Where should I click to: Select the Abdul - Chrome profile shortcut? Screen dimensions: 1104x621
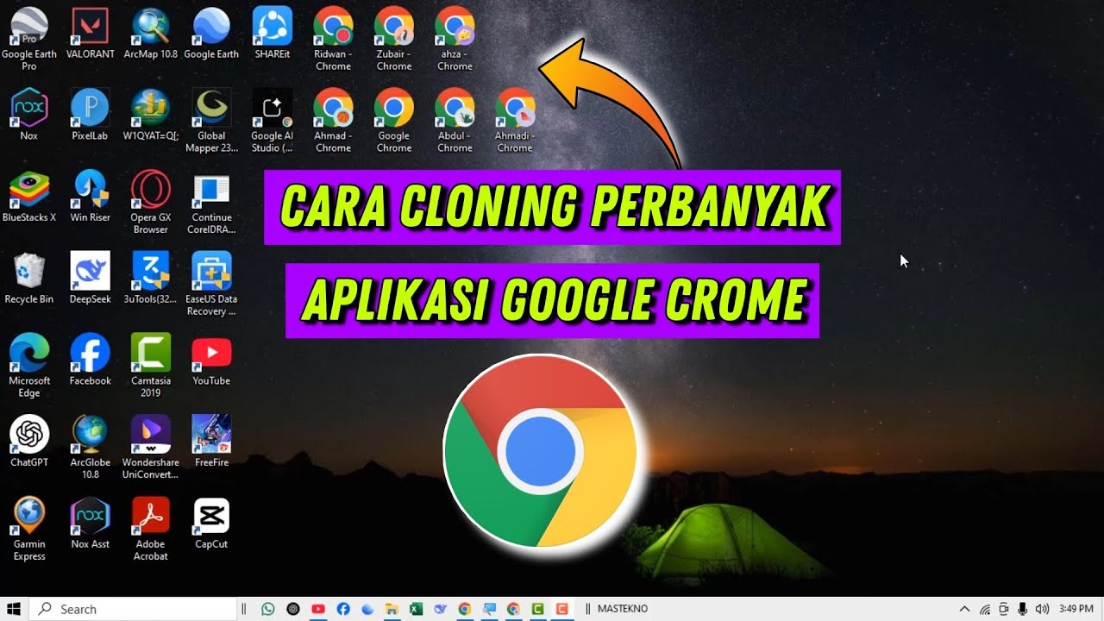click(455, 120)
